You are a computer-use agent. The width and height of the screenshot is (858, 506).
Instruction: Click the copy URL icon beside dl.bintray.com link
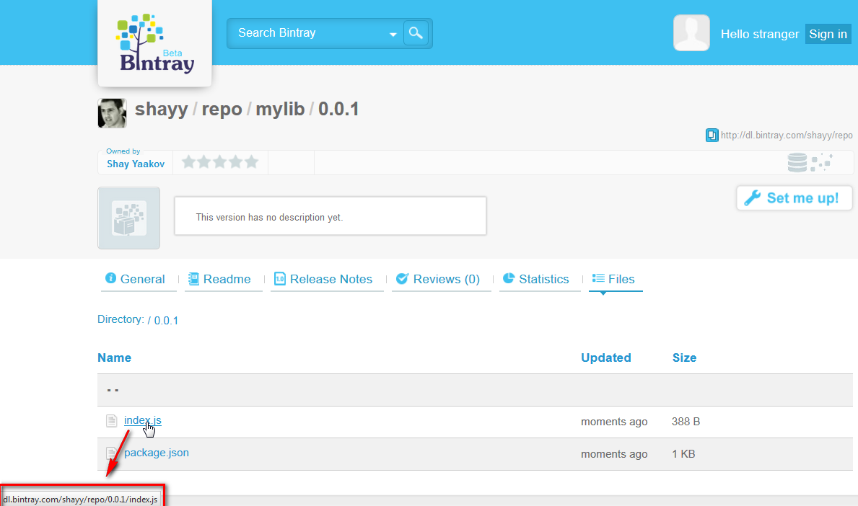712,135
